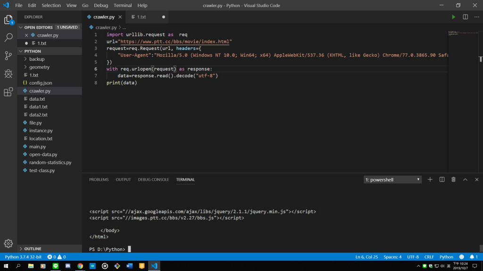483x271 pixels.
Task: Switch to the Output panel tab
Action: 123,179
